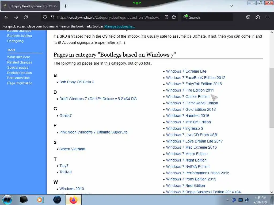Open the Windows Start orb

7,200
